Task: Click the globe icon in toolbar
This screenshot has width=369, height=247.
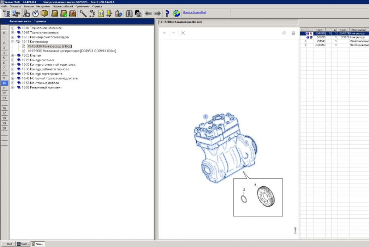Action: point(176,14)
